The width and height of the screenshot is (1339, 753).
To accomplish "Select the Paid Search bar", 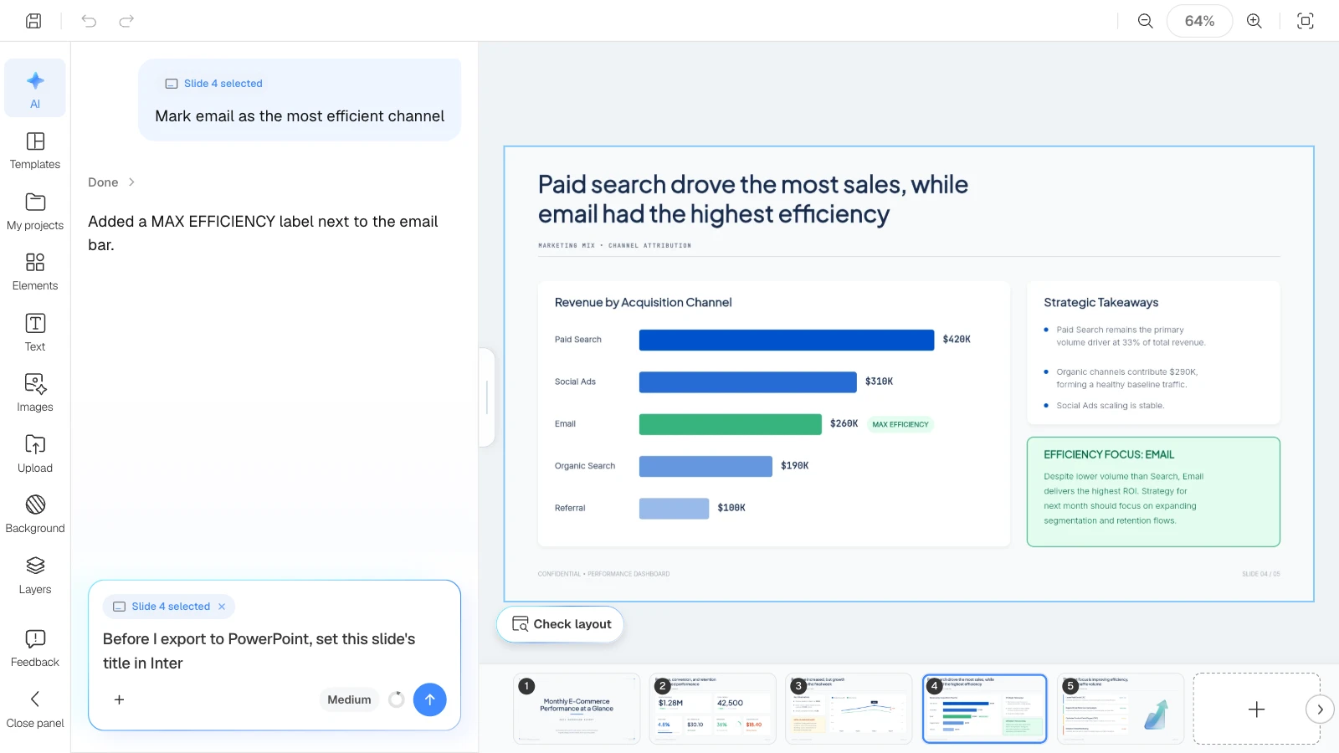I will [787, 340].
